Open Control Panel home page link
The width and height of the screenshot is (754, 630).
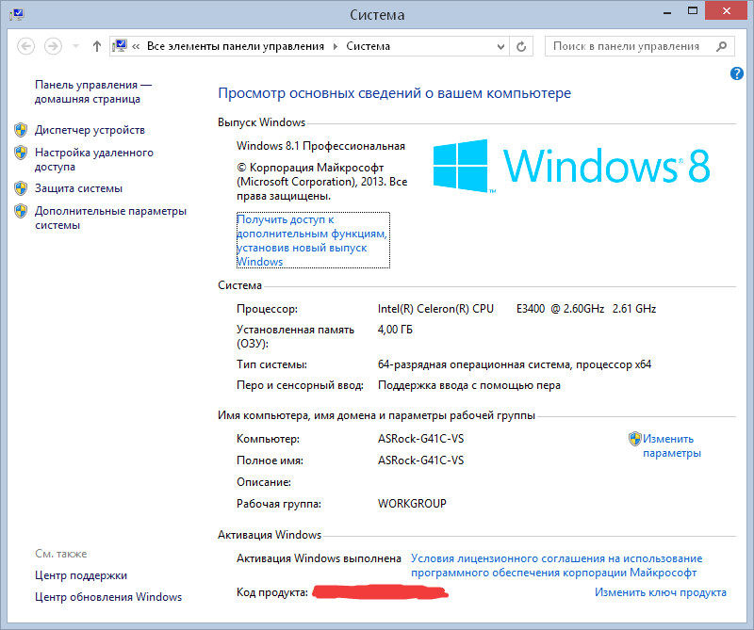click(92, 91)
